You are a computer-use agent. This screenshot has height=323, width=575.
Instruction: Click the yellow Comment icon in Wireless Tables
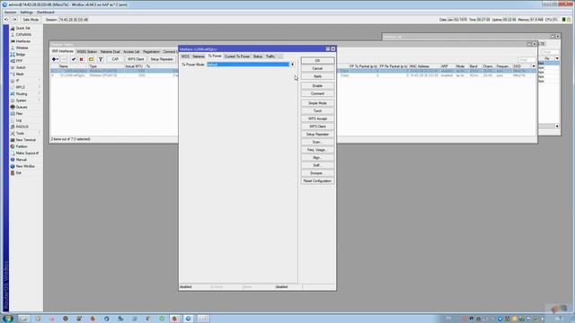pyautogui.click(x=91, y=59)
